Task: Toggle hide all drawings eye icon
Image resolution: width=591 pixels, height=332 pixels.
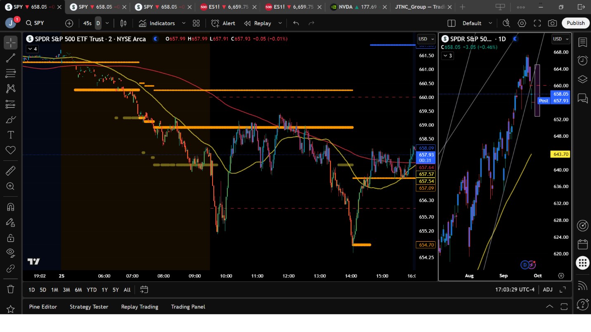Action: coord(11,253)
